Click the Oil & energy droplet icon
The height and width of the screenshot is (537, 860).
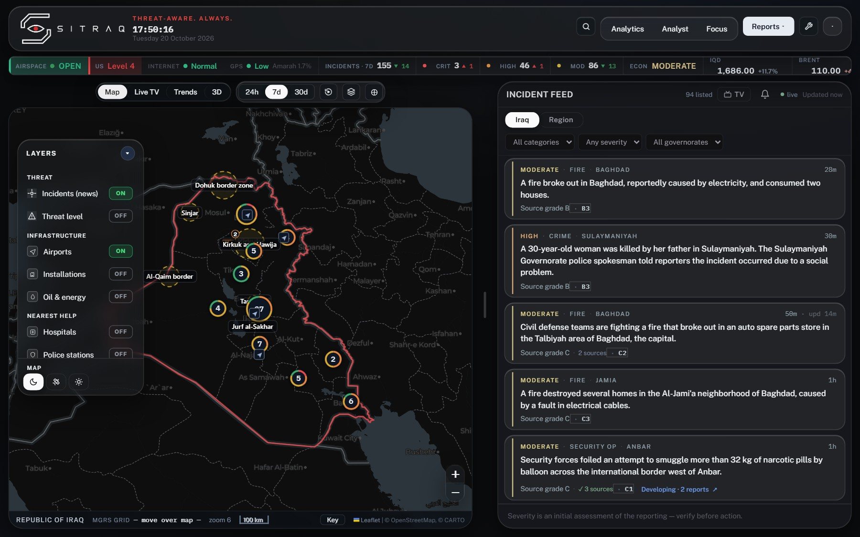[x=32, y=297]
